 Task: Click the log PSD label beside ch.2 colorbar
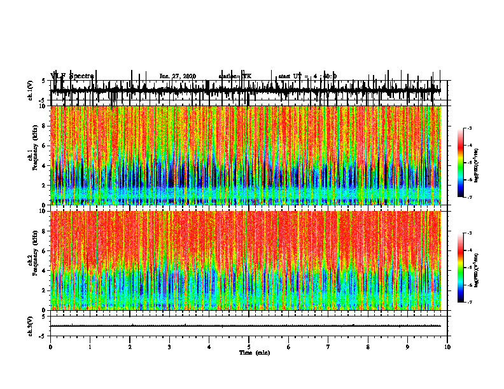477,270
